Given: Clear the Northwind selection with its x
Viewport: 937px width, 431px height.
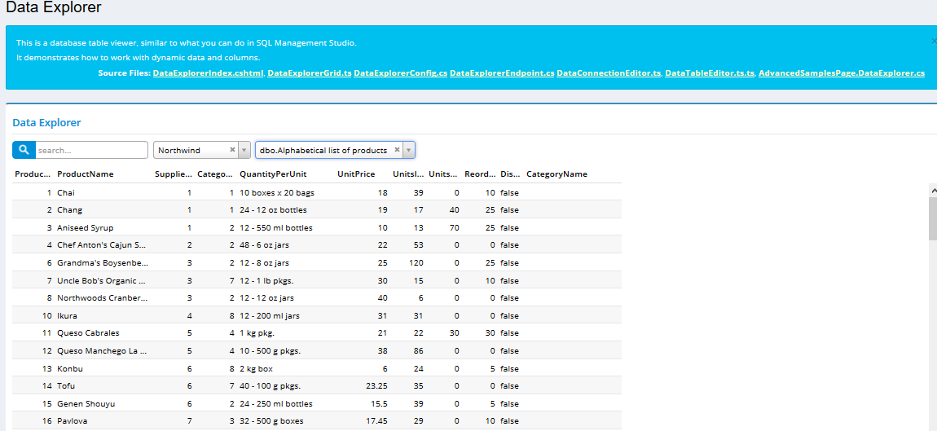Looking at the screenshot, I should coord(232,150).
